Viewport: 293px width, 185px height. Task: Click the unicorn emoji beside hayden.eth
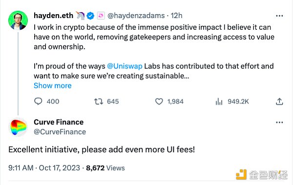click(x=80, y=16)
